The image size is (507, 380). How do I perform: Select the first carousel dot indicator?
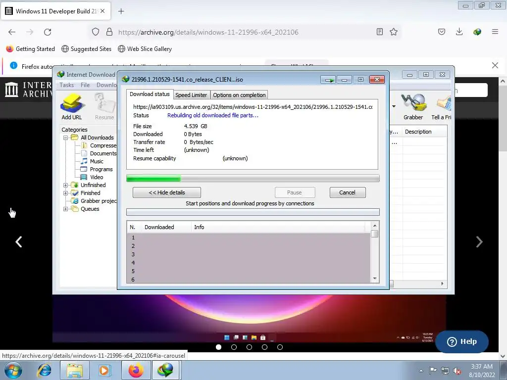tap(218, 347)
